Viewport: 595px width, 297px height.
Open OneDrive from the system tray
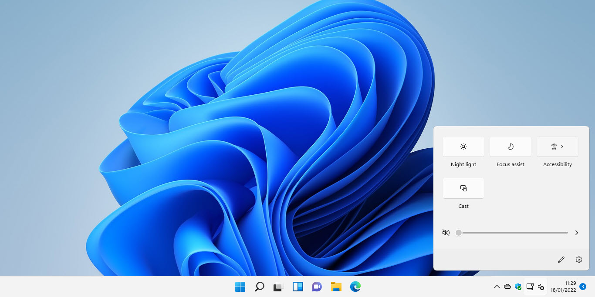coord(507,287)
